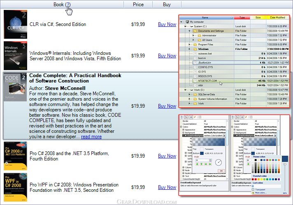Viewport: 293px width, 205px height.
Task: Expand the Program Files folder node
Action: click(189, 45)
